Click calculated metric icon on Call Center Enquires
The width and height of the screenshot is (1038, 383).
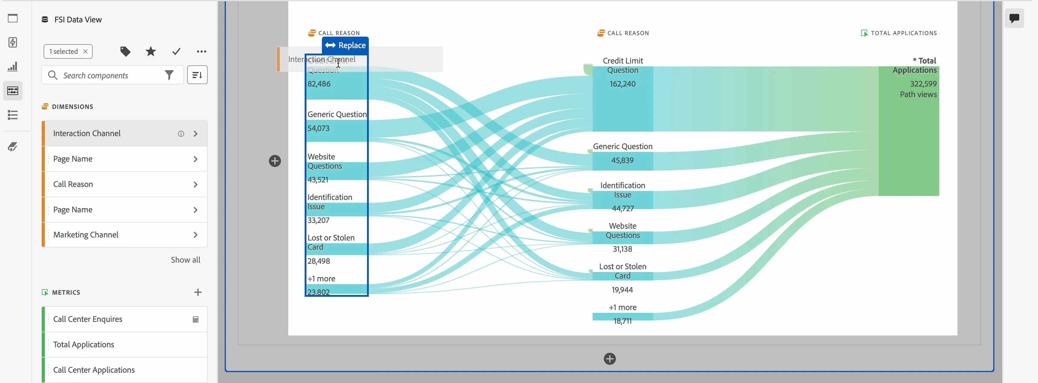point(195,320)
